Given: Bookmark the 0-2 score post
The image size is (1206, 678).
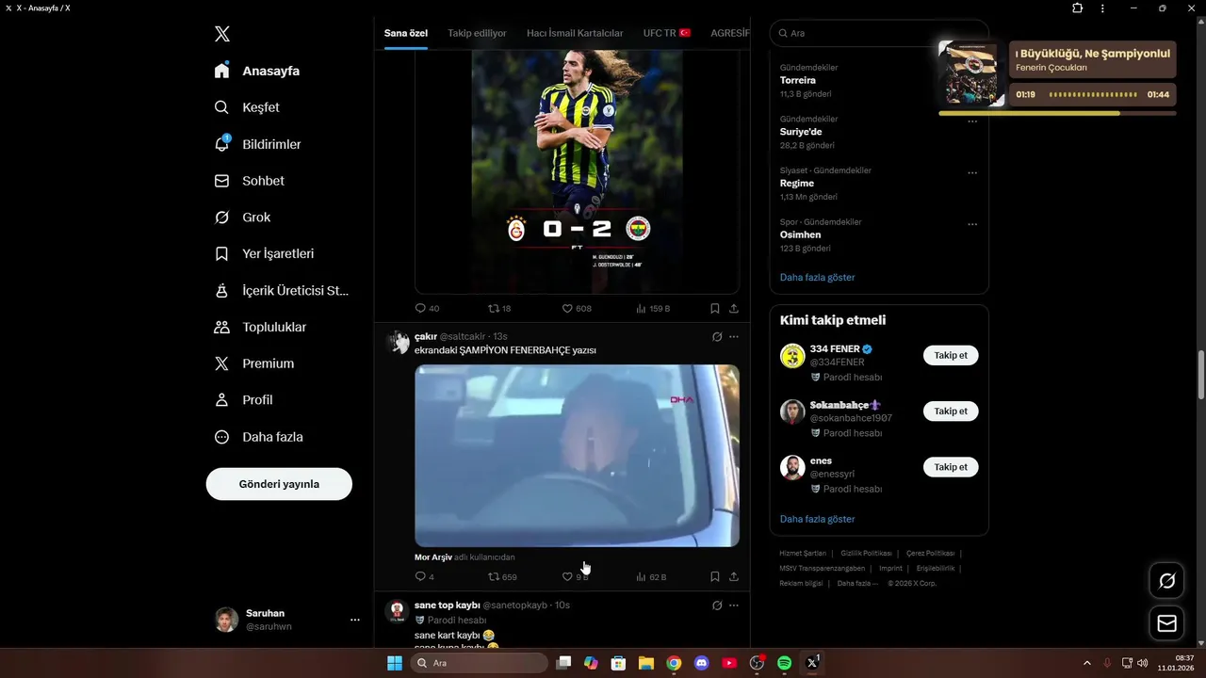Looking at the screenshot, I should pos(715,308).
